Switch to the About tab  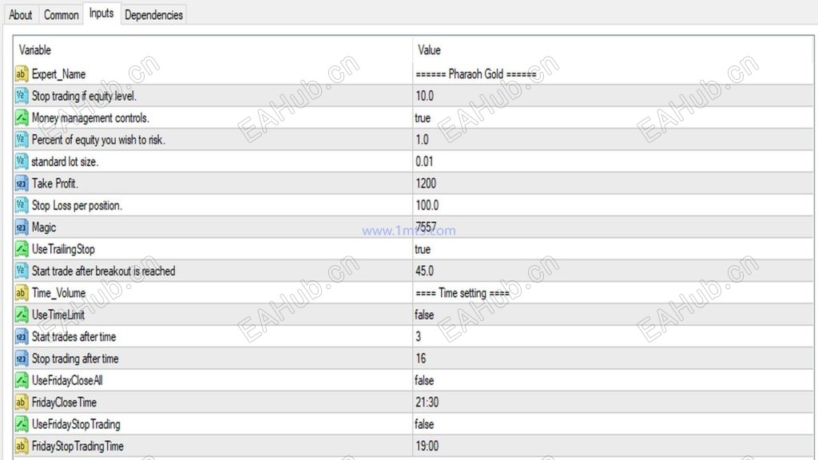tap(20, 14)
